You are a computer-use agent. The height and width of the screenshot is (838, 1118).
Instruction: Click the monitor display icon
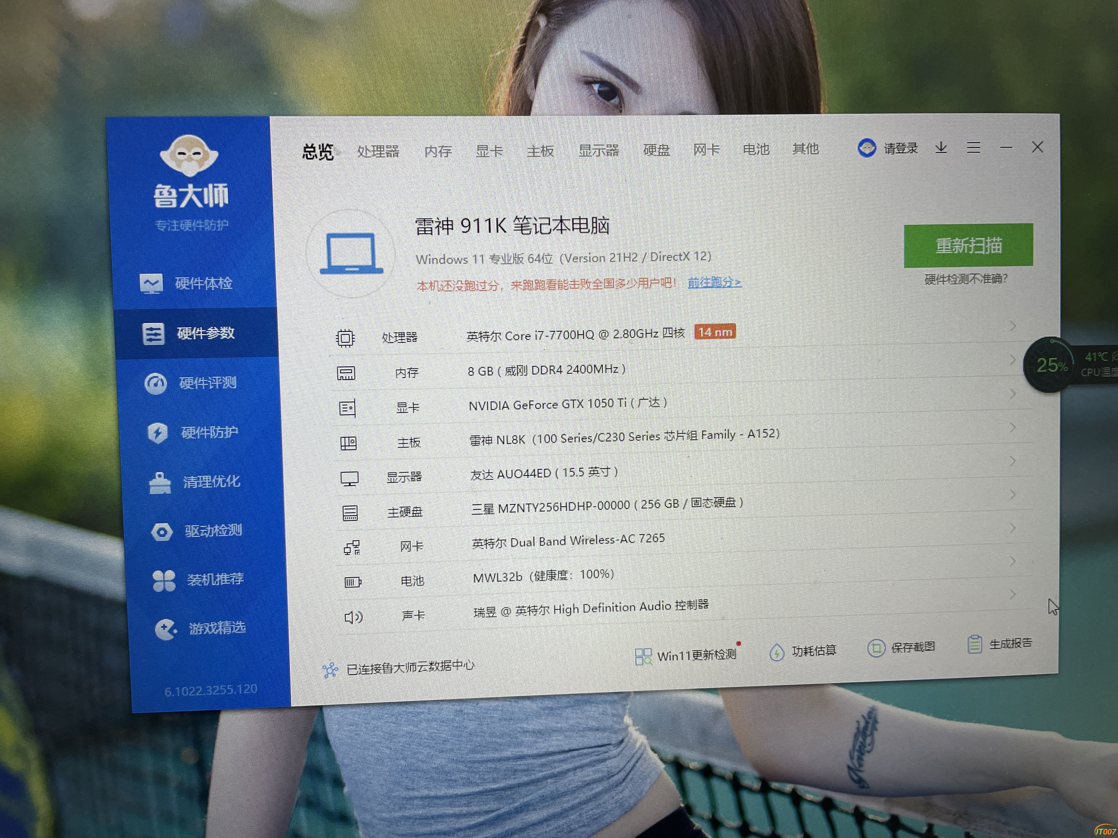click(349, 478)
